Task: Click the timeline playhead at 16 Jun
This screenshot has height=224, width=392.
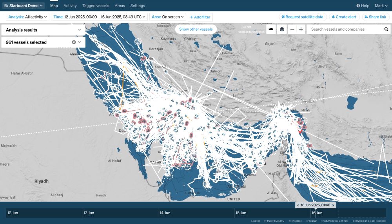Action: [316, 213]
